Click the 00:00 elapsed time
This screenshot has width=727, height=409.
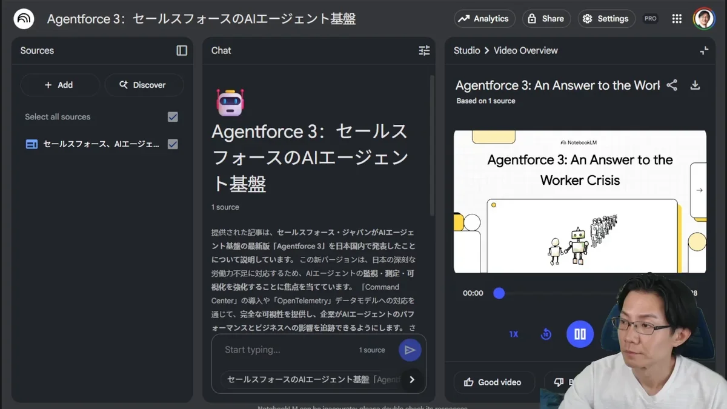click(x=473, y=293)
